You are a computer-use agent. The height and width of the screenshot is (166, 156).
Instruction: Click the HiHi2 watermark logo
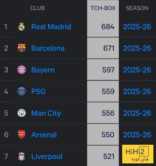click(x=138, y=154)
